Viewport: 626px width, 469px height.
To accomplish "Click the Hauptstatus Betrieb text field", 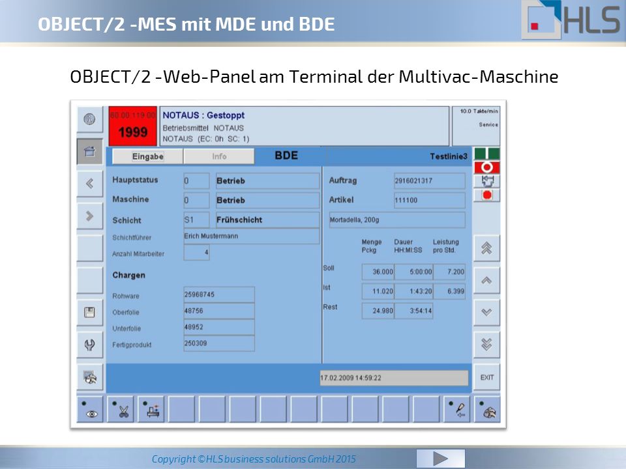I will [267, 180].
